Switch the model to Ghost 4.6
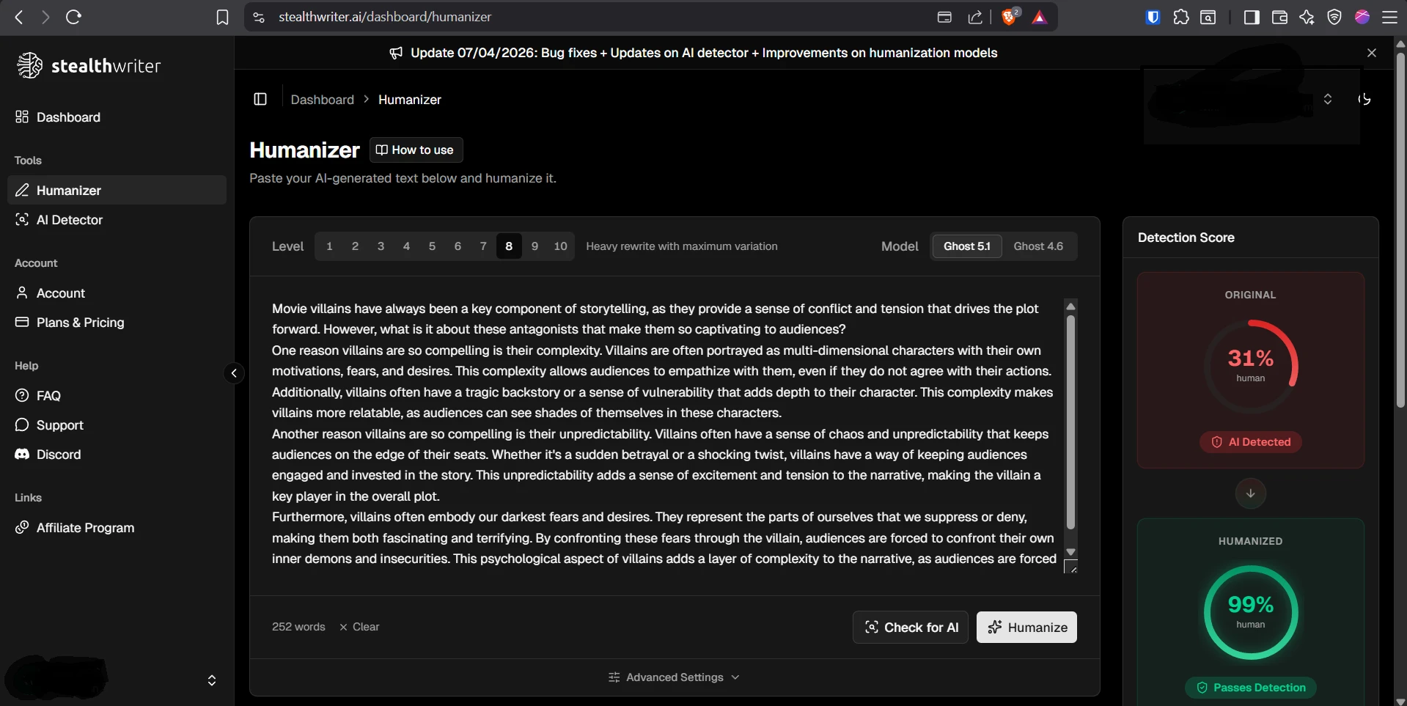The height and width of the screenshot is (706, 1407). (x=1038, y=246)
